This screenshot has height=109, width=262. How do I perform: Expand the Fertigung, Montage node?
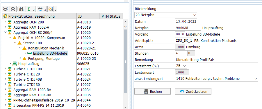(x=20, y=58)
